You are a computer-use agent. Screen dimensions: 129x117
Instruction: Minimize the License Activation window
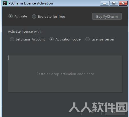tap(104, 3)
